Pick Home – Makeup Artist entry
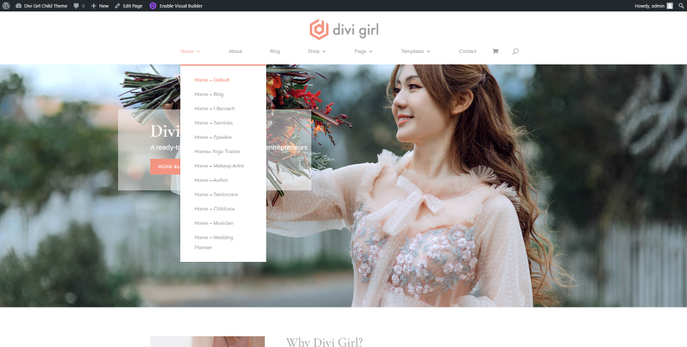This screenshot has height=347, width=687. [x=219, y=166]
